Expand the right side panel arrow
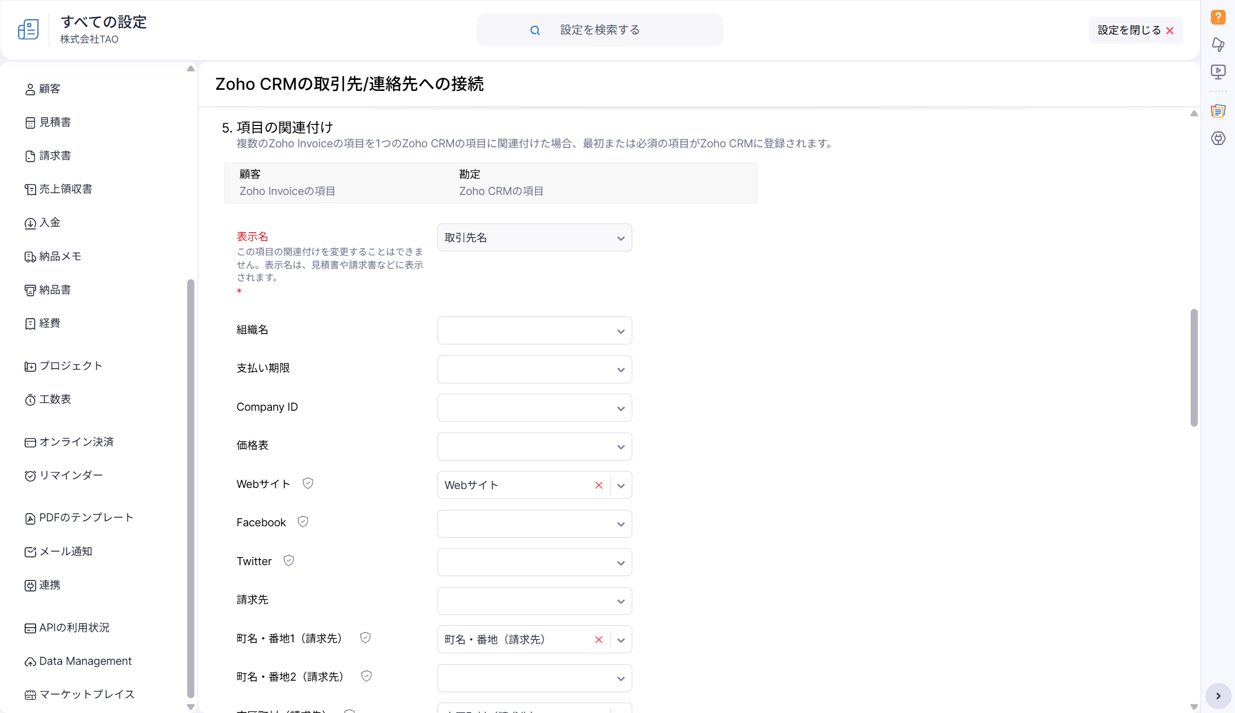The image size is (1235, 713). pyautogui.click(x=1218, y=696)
